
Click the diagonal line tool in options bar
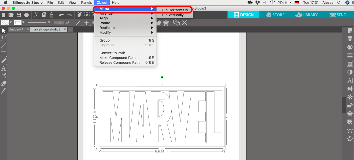(78, 23)
